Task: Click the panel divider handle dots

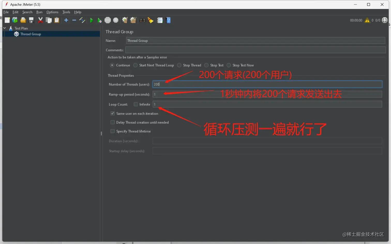Action: 101,133
